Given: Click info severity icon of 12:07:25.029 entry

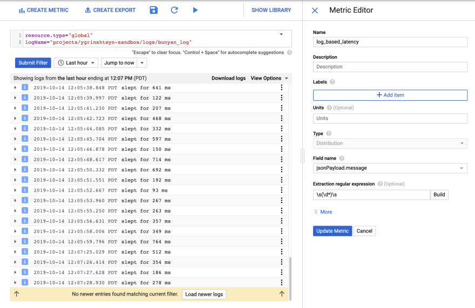Looking at the screenshot, I should (25, 251).
